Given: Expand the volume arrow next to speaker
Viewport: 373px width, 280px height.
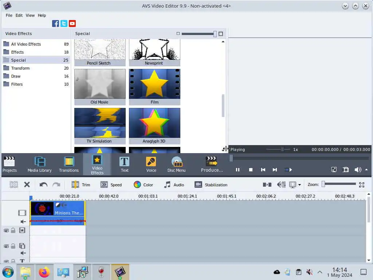Looking at the screenshot, I should [366, 170].
